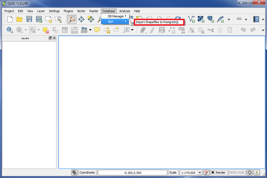Viewport: 267px width, 178px height.
Task: Click the Save As floppy icon with green pencil
Action: (39, 19)
